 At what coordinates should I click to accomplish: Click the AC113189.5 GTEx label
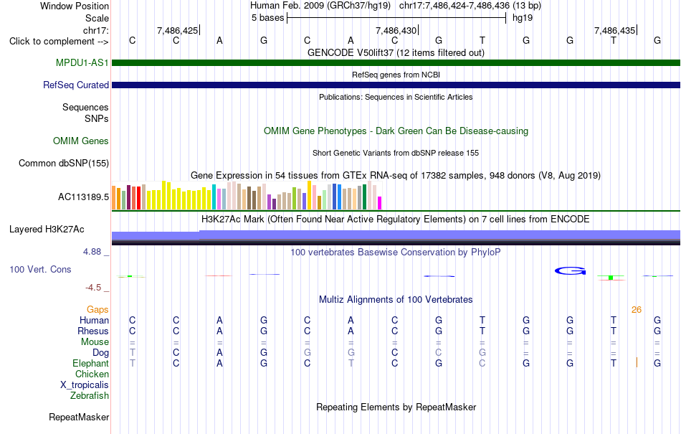pyautogui.click(x=83, y=197)
